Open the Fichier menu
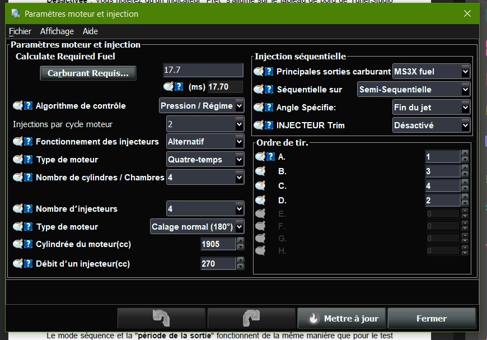 [x=20, y=31]
